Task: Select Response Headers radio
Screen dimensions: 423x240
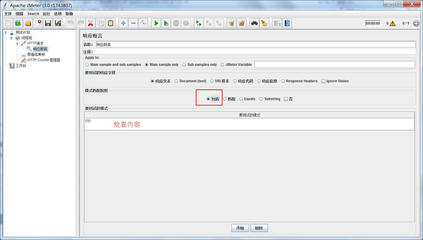Action: [x=299, y=81]
